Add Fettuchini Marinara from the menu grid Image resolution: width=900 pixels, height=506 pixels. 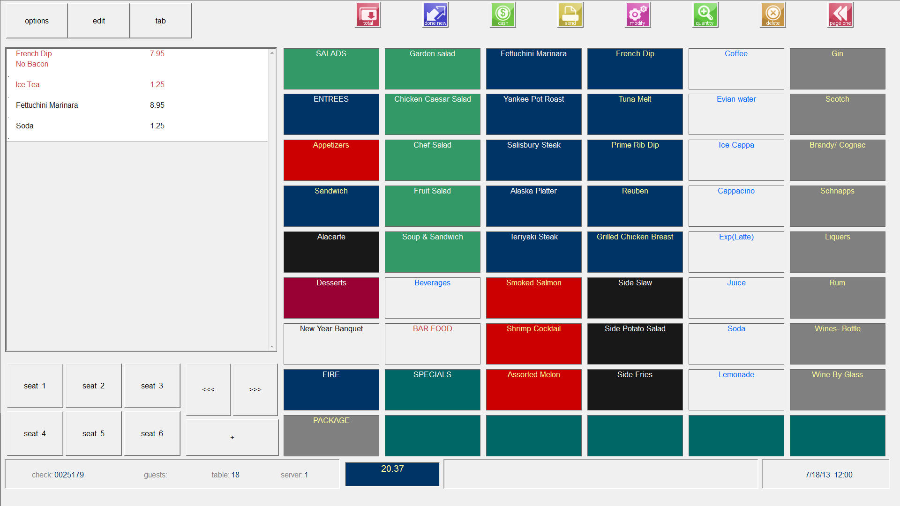[534, 69]
